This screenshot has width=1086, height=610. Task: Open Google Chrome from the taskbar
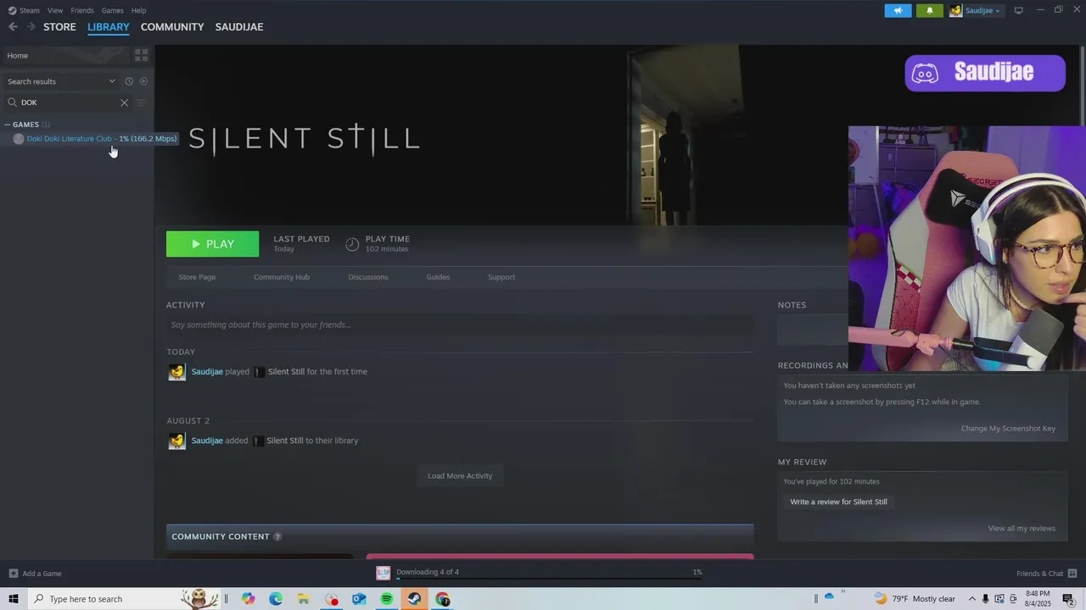pos(442,599)
